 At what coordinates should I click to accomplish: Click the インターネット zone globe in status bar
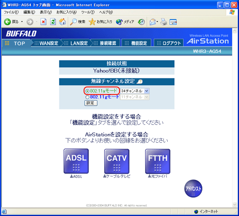(x=196, y=212)
